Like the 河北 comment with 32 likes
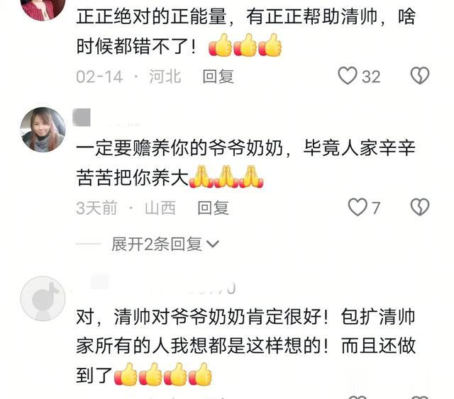The height and width of the screenshot is (399, 454). [348, 76]
